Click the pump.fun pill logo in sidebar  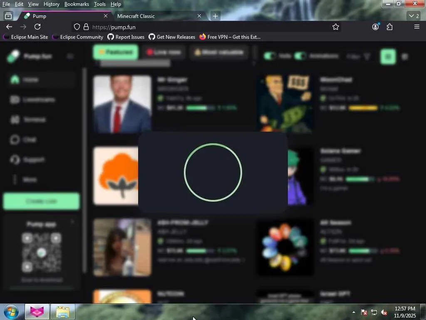tap(13, 56)
